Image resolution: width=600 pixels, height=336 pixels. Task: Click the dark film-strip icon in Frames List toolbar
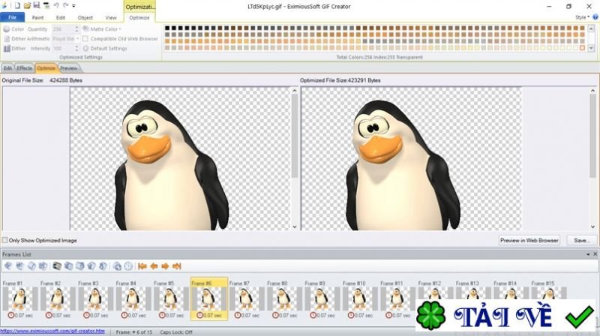click(x=57, y=266)
